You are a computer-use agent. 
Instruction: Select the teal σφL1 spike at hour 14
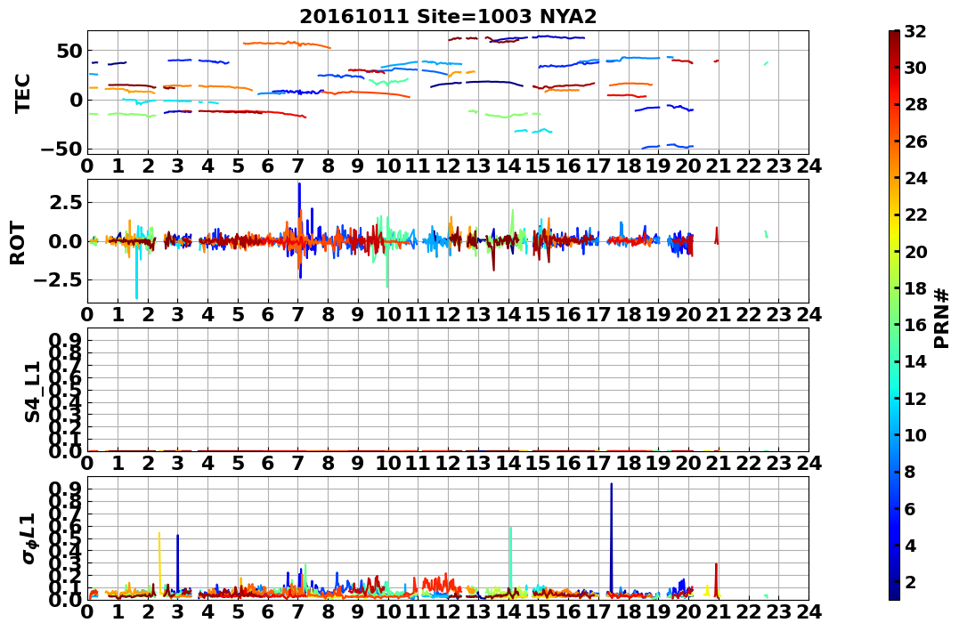click(511, 558)
